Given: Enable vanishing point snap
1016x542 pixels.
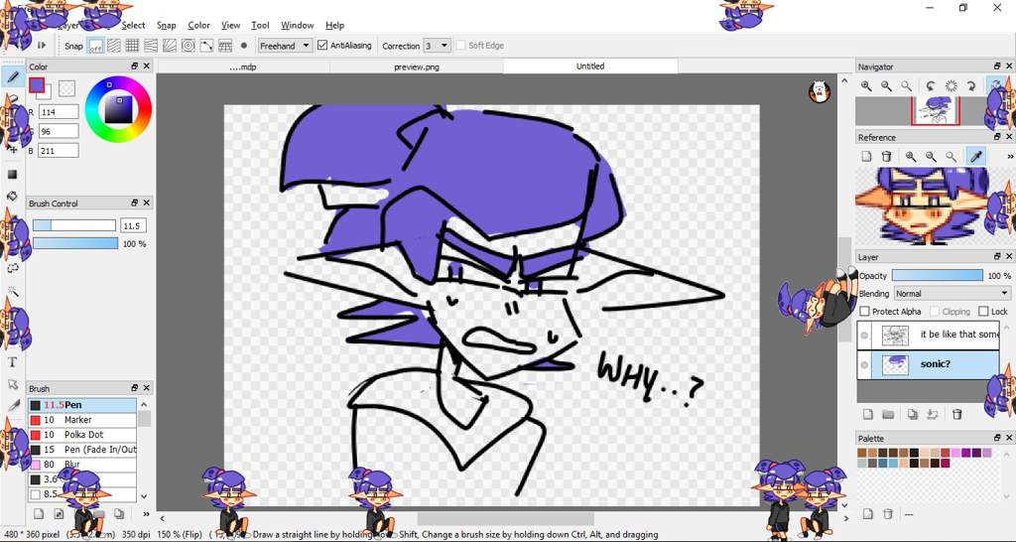Looking at the screenshot, I should [x=151, y=46].
